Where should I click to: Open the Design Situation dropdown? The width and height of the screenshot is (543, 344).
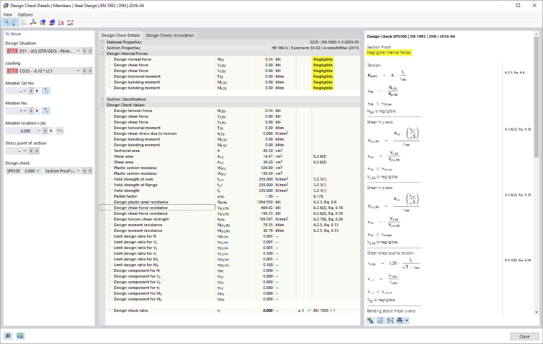(x=78, y=51)
